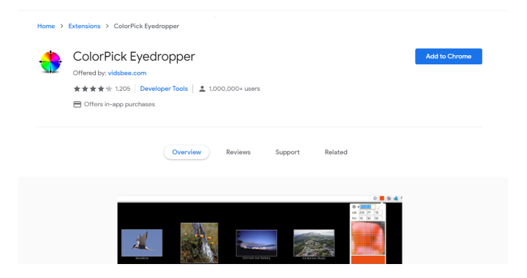
Task: Click the hex color input field in popup
Action: click(x=367, y=207)
